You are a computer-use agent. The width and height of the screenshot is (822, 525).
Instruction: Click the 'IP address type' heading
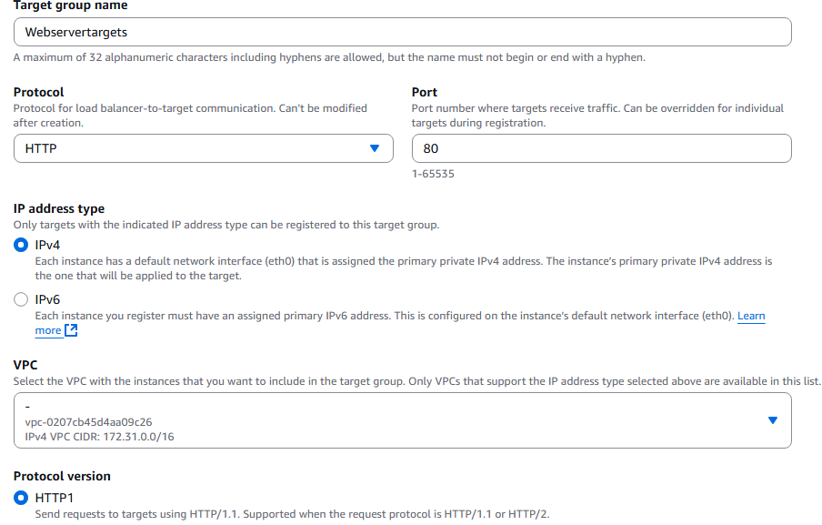coord(59,208)
